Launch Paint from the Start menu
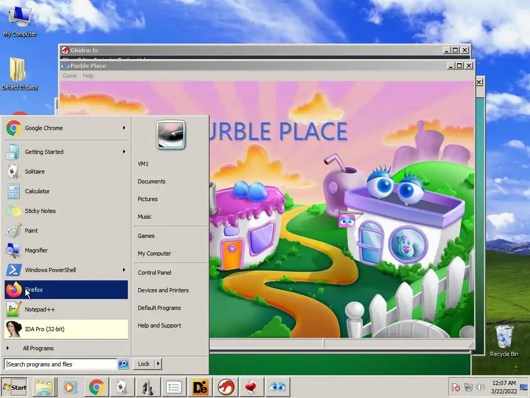 66,231
